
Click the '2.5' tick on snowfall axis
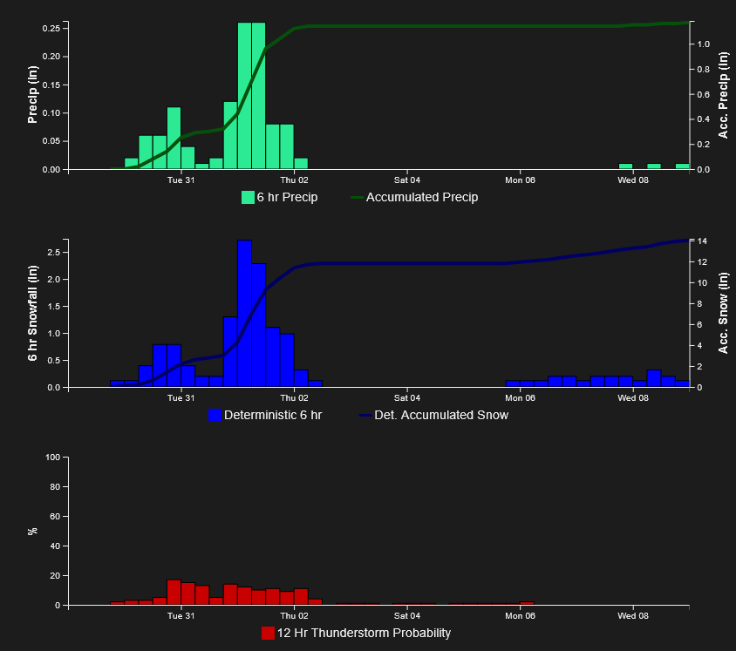coord(54,253)
